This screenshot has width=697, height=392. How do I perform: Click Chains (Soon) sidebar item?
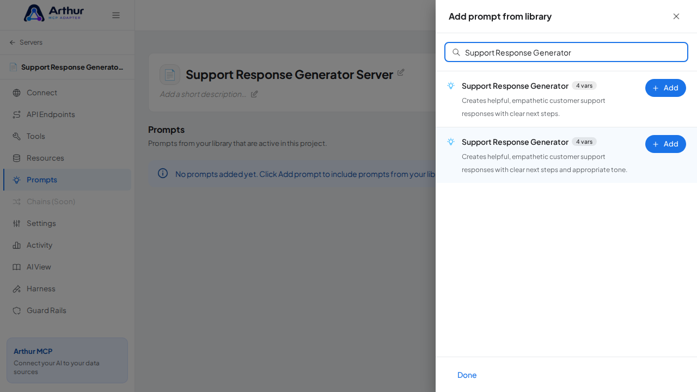(x=67, y=201)
